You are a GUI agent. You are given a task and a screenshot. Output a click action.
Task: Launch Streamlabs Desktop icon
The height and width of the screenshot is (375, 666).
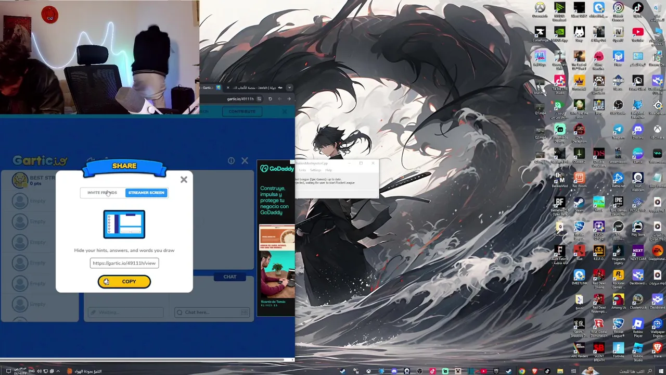[560, 132]
